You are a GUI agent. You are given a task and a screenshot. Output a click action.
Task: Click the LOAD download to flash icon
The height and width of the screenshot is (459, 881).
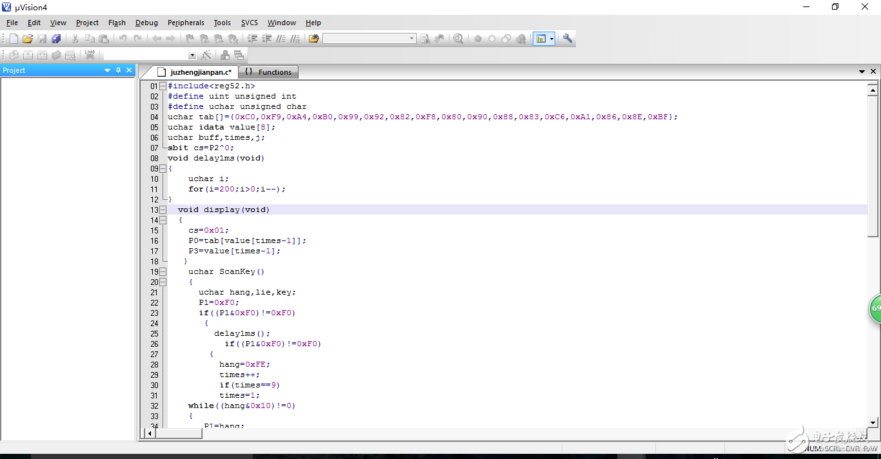click(x=90, y=55)
